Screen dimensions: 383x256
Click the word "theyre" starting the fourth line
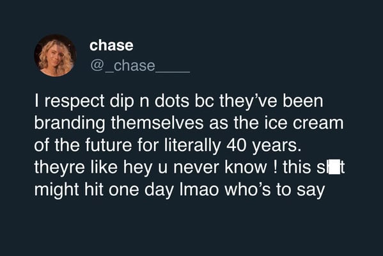coord(59,168)
